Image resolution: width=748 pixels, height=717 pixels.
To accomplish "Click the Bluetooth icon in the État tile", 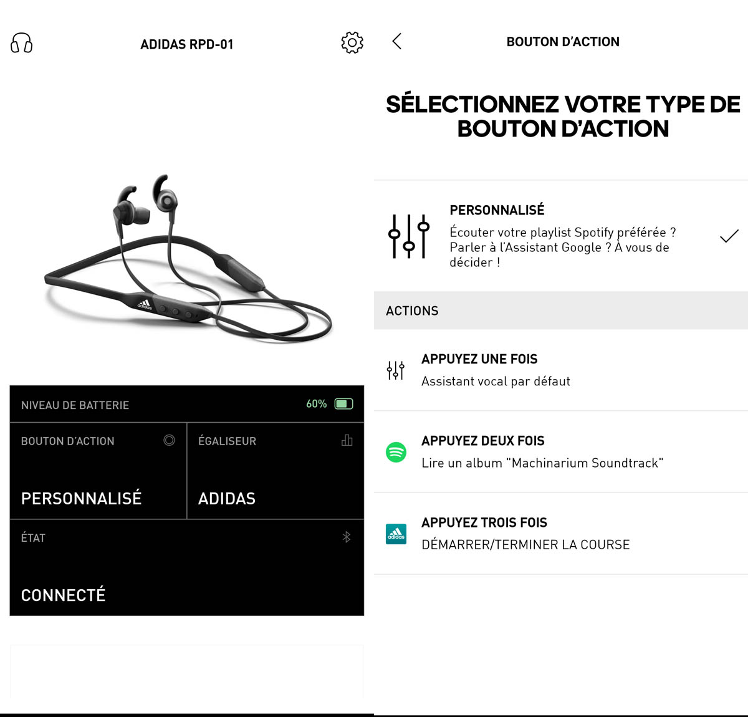I will click(x=347, y=537).
